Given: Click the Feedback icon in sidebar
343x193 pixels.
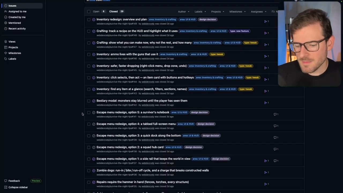Looking at the screenshot, I should [x=6, y=181].
